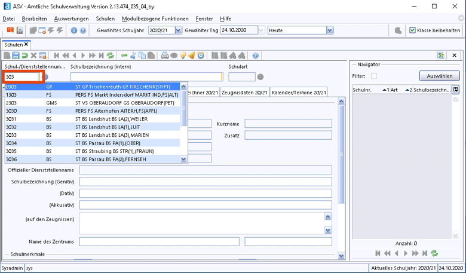Open the Auswertungen menu
The image size is (466, 273).
(x=71, y=19)
